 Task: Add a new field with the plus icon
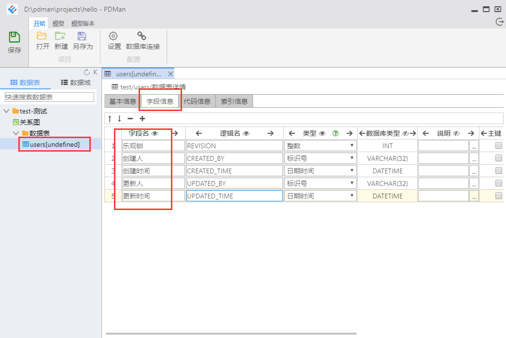[142, 118]
